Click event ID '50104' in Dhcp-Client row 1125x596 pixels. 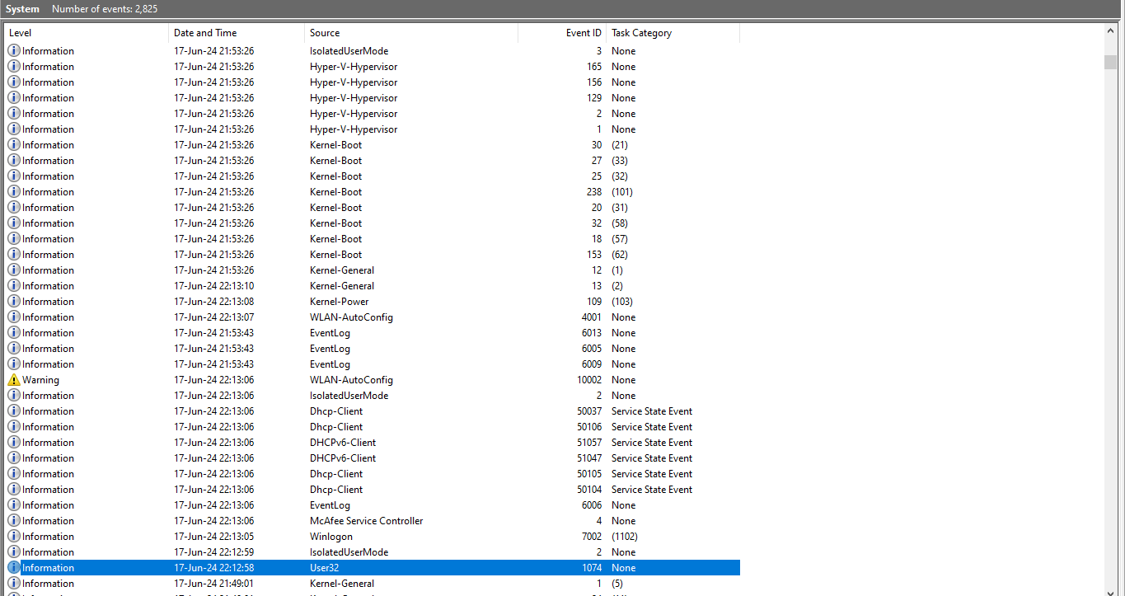(589, 490)
